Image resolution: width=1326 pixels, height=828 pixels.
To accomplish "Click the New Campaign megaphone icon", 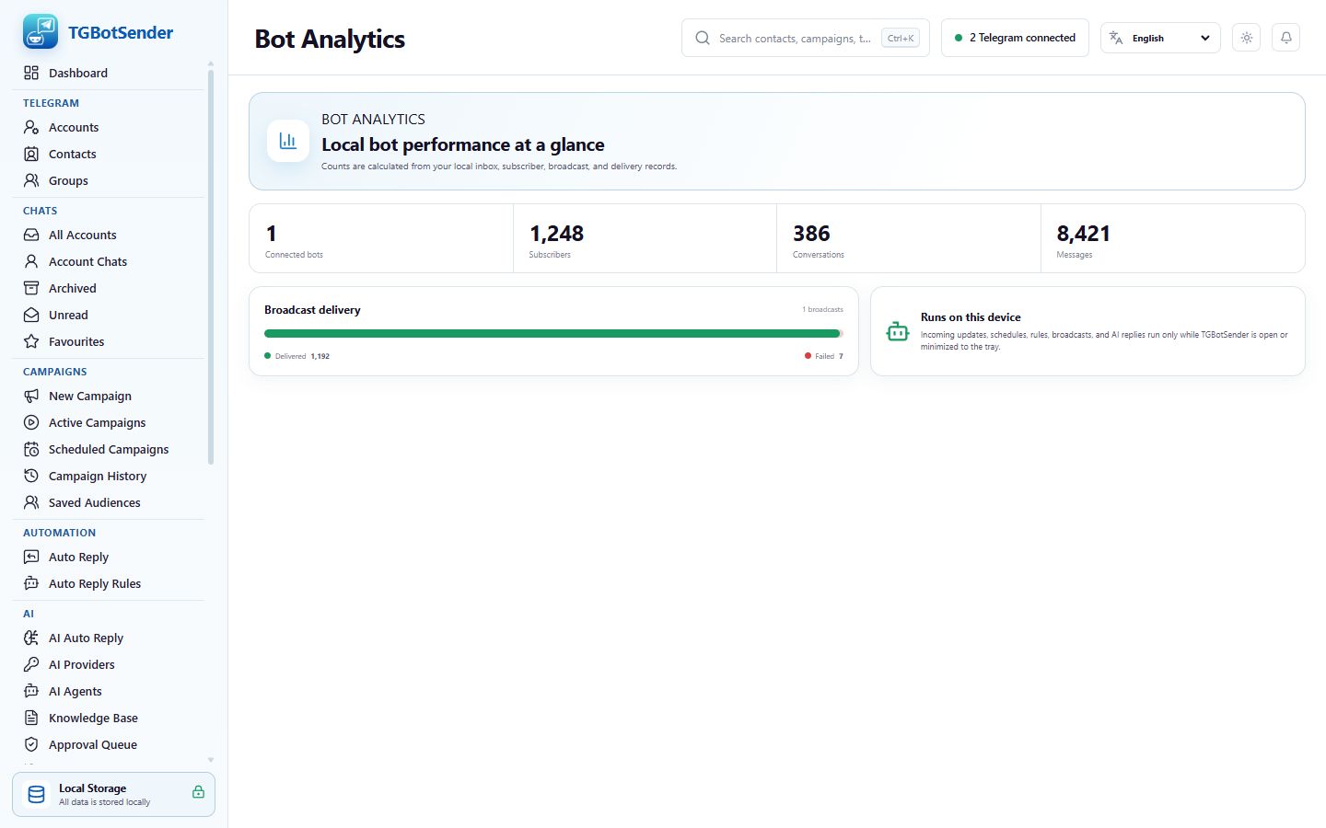I will click(31, 396).
